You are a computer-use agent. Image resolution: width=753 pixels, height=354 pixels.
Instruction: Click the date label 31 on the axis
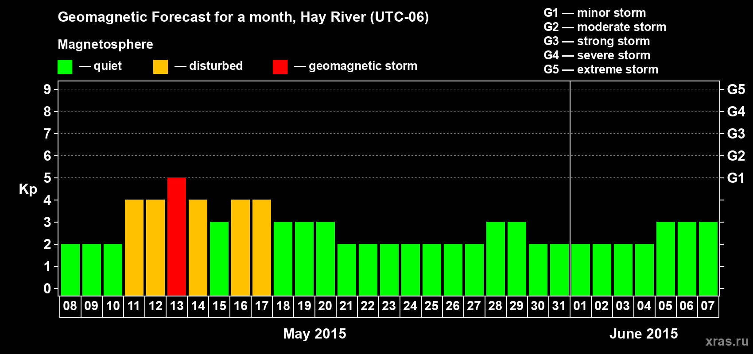click(559, 306)
